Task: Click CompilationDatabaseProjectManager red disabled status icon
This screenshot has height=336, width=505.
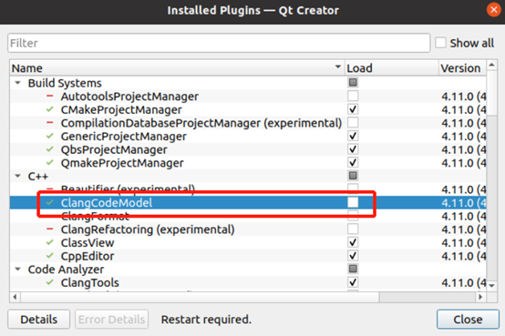Action: 49,123
